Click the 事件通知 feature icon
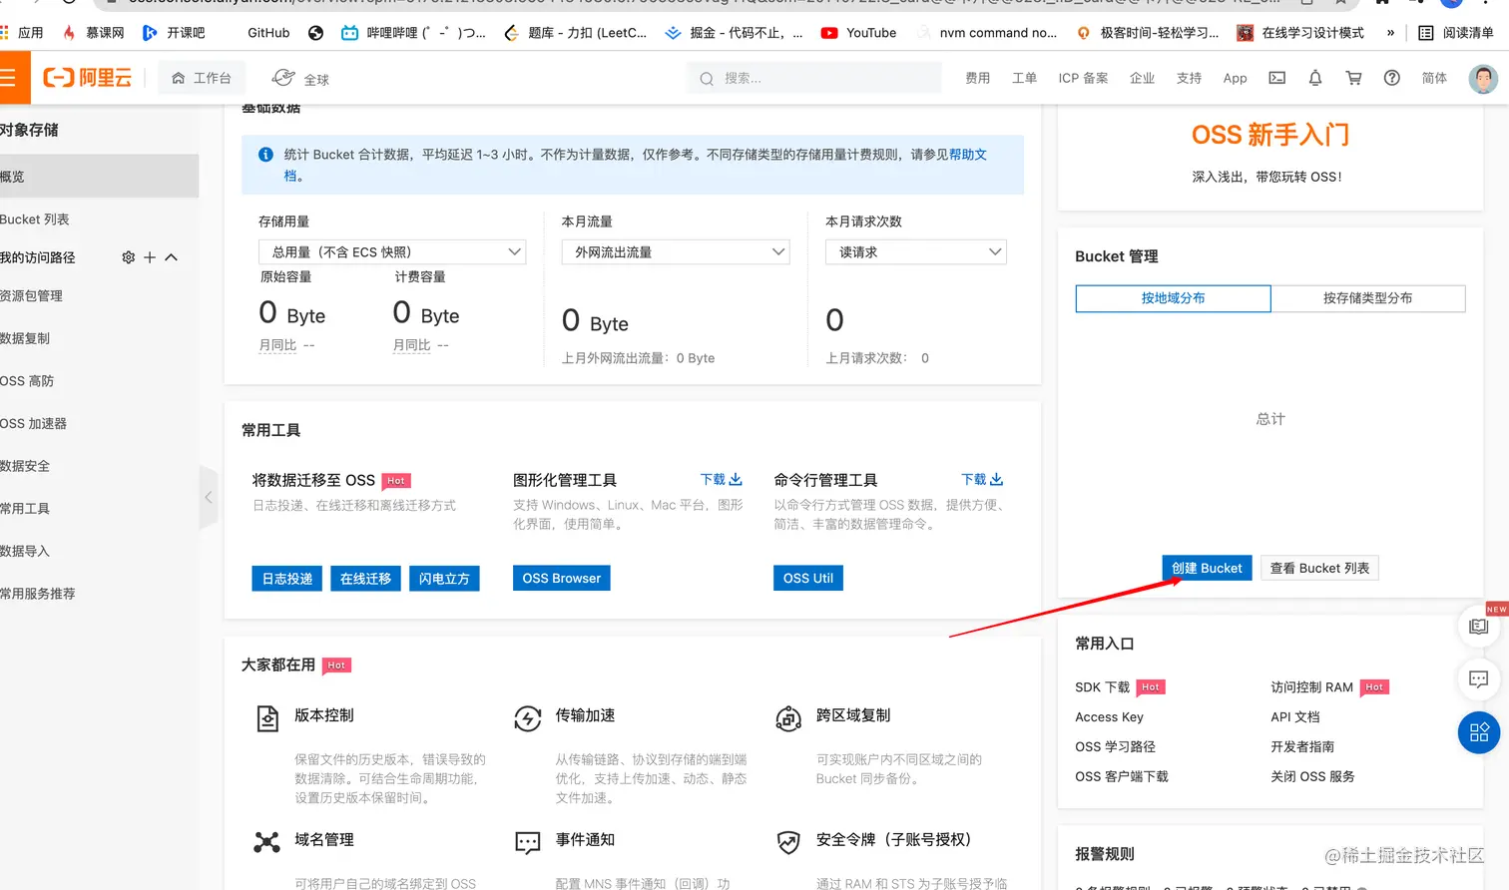Screen dimensions: 1509x890 coord(528,843)
